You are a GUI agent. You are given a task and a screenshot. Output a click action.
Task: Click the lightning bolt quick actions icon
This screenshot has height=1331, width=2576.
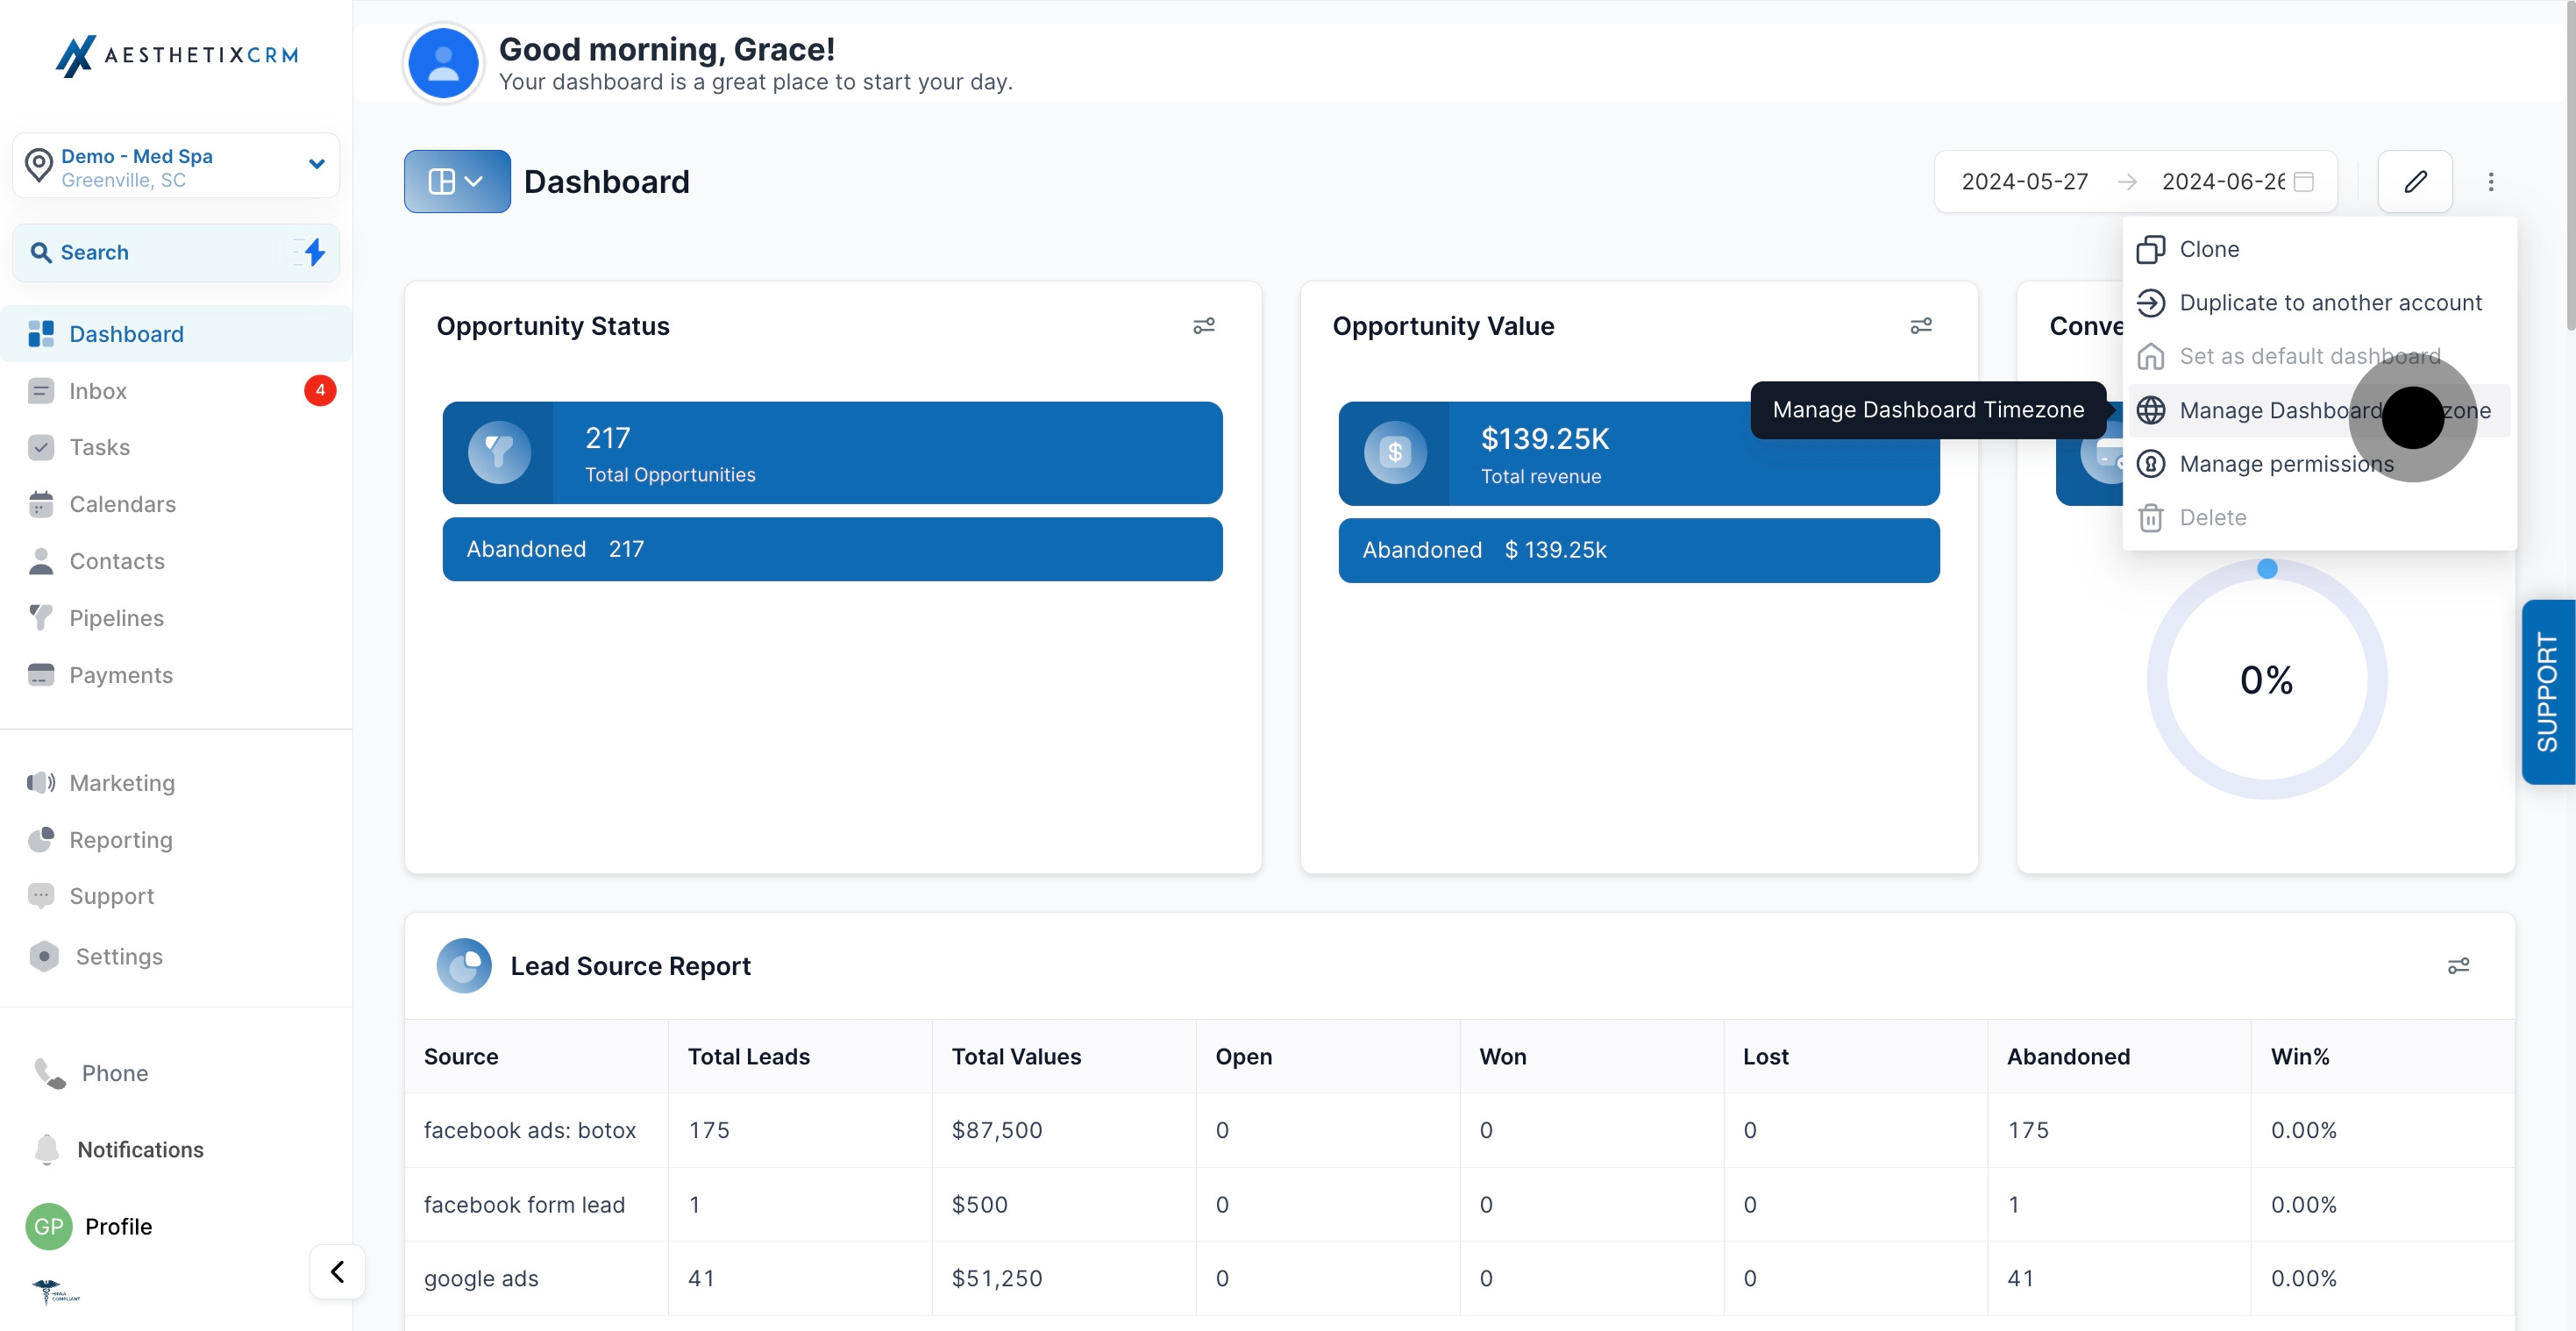click(314, 252)
